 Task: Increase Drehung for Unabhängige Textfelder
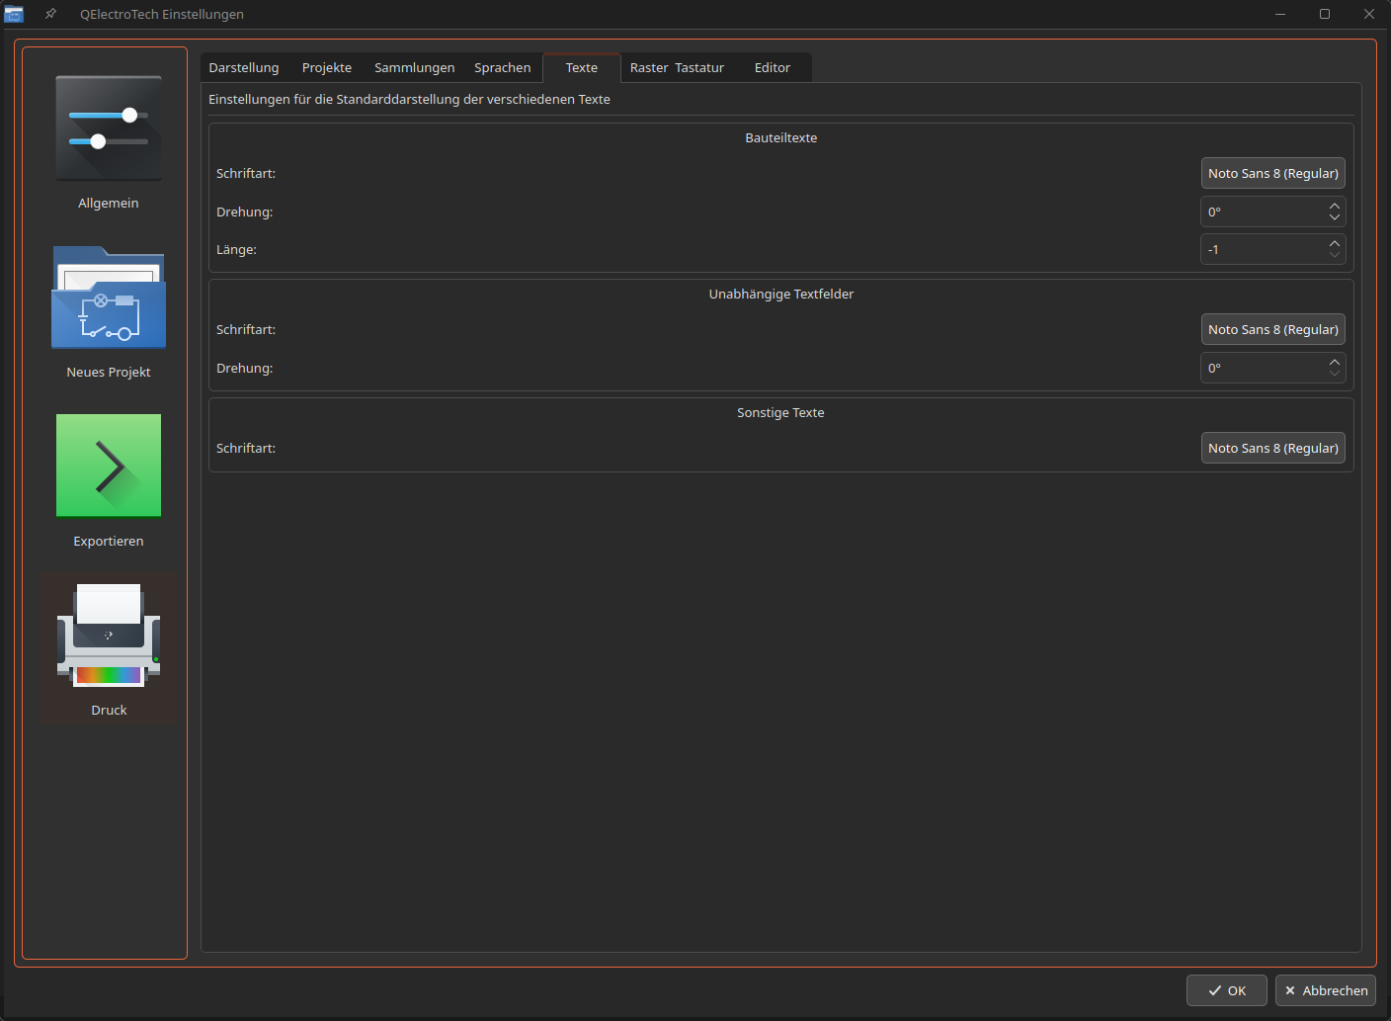click(1335, 362)
